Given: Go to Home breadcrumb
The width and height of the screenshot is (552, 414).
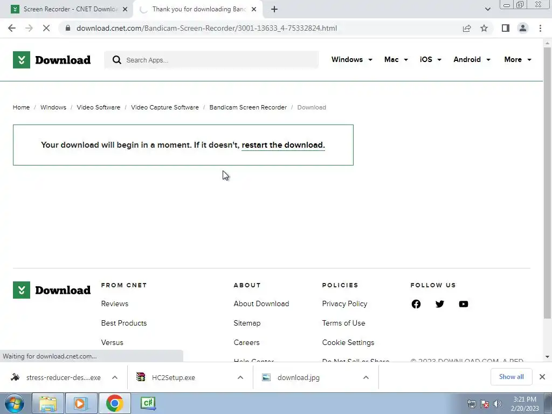Looking at the screenshot, I should [21, 107].
